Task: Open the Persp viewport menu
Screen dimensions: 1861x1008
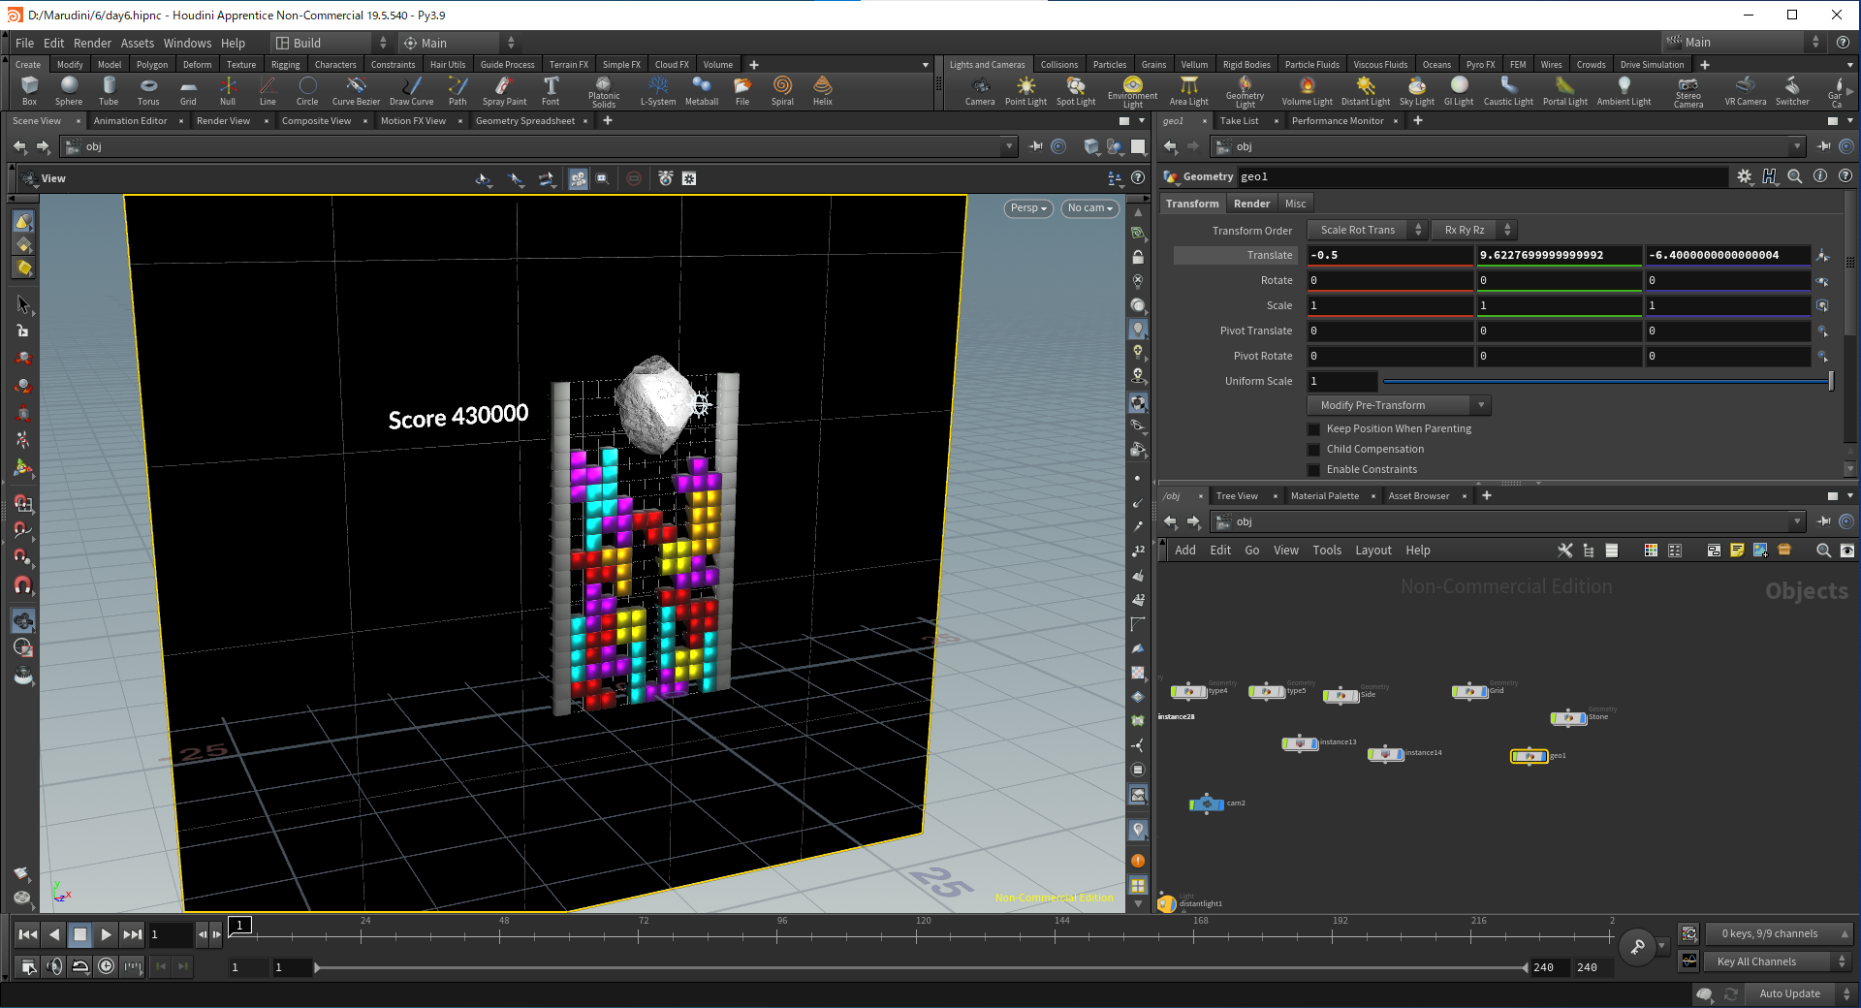Action: [1028, 208]
